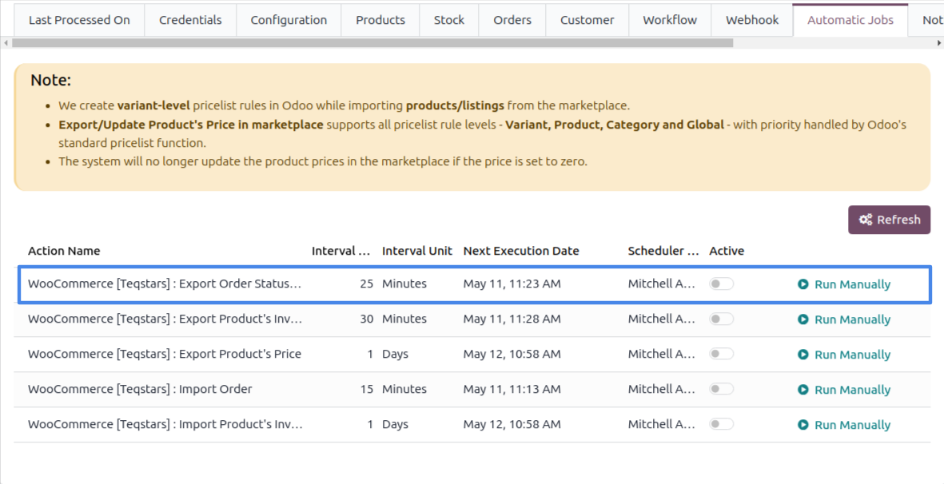This screenshot has width=944, height=484.
Task: Enable Export Product's Price Active toggle
Action: click(721, 354)
